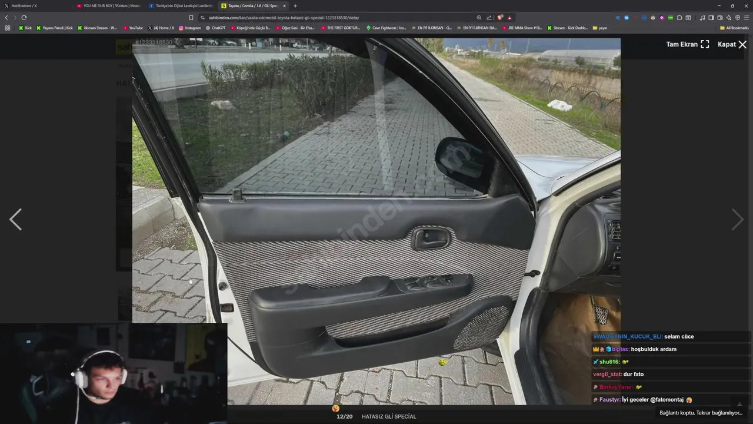The height and width of the screenshot is (424, 753).
Task: Open the ChatGPT bookmark
Action: (x=215, y=28)
